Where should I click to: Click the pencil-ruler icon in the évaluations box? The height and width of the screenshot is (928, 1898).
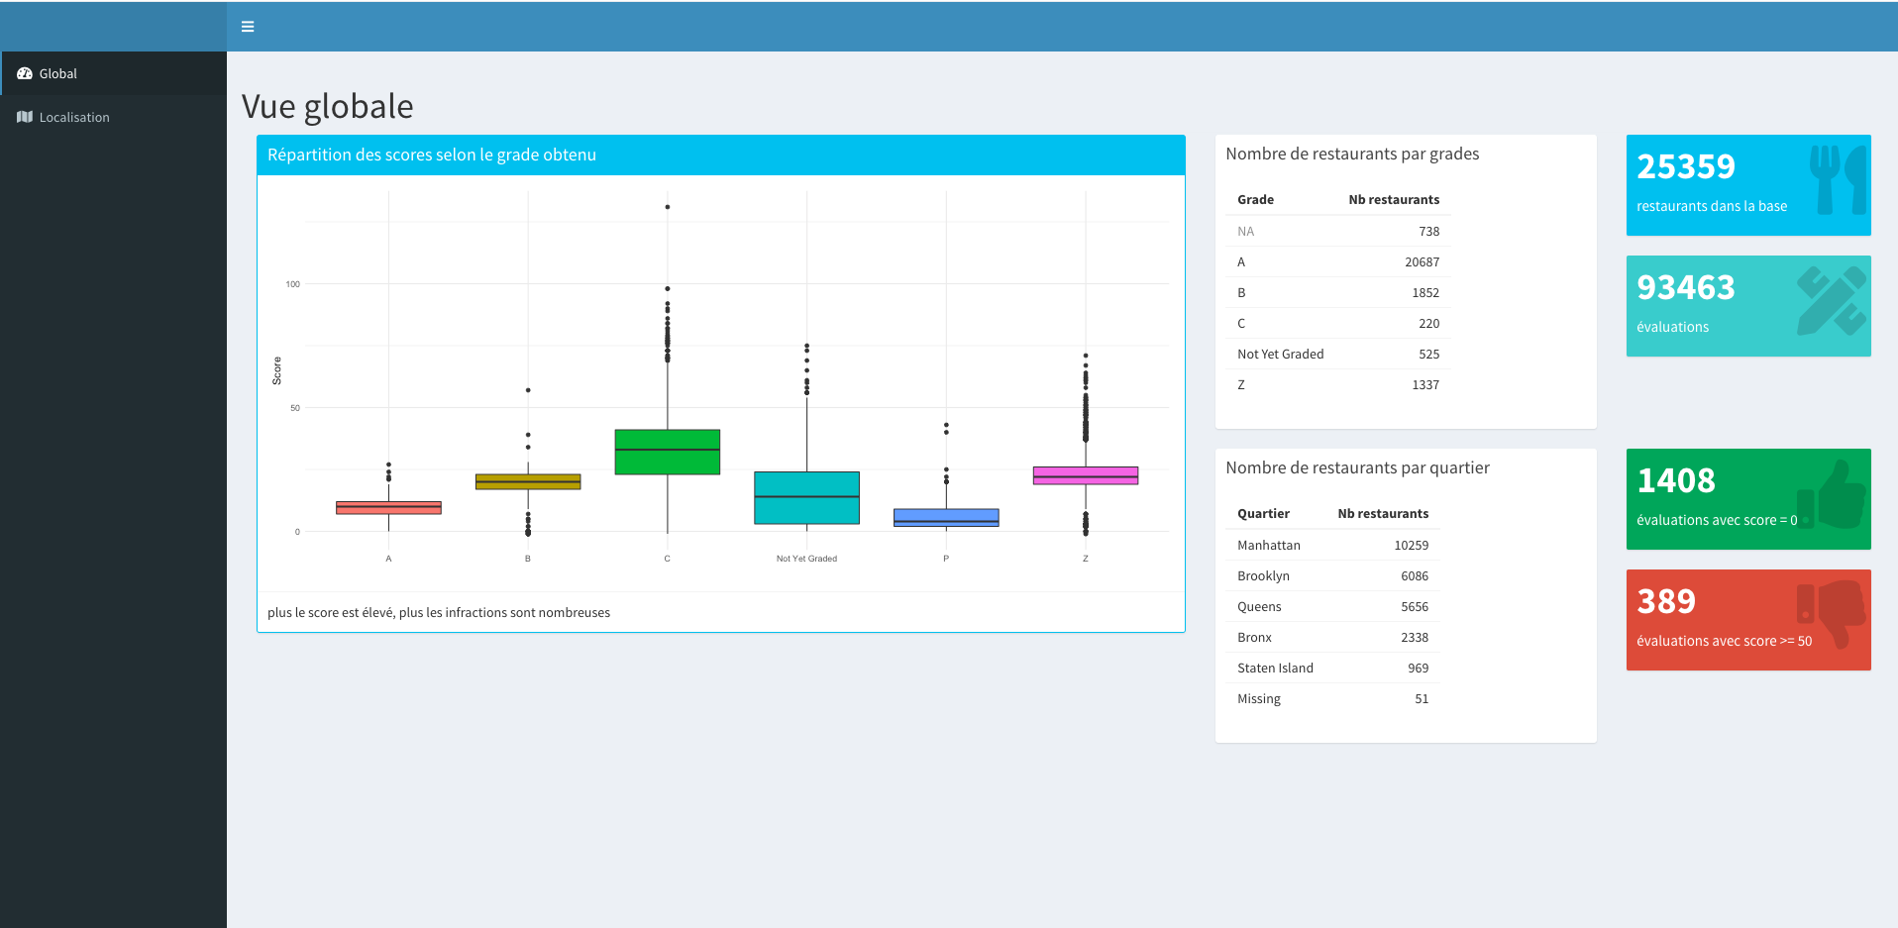(x=1833, y=300)
